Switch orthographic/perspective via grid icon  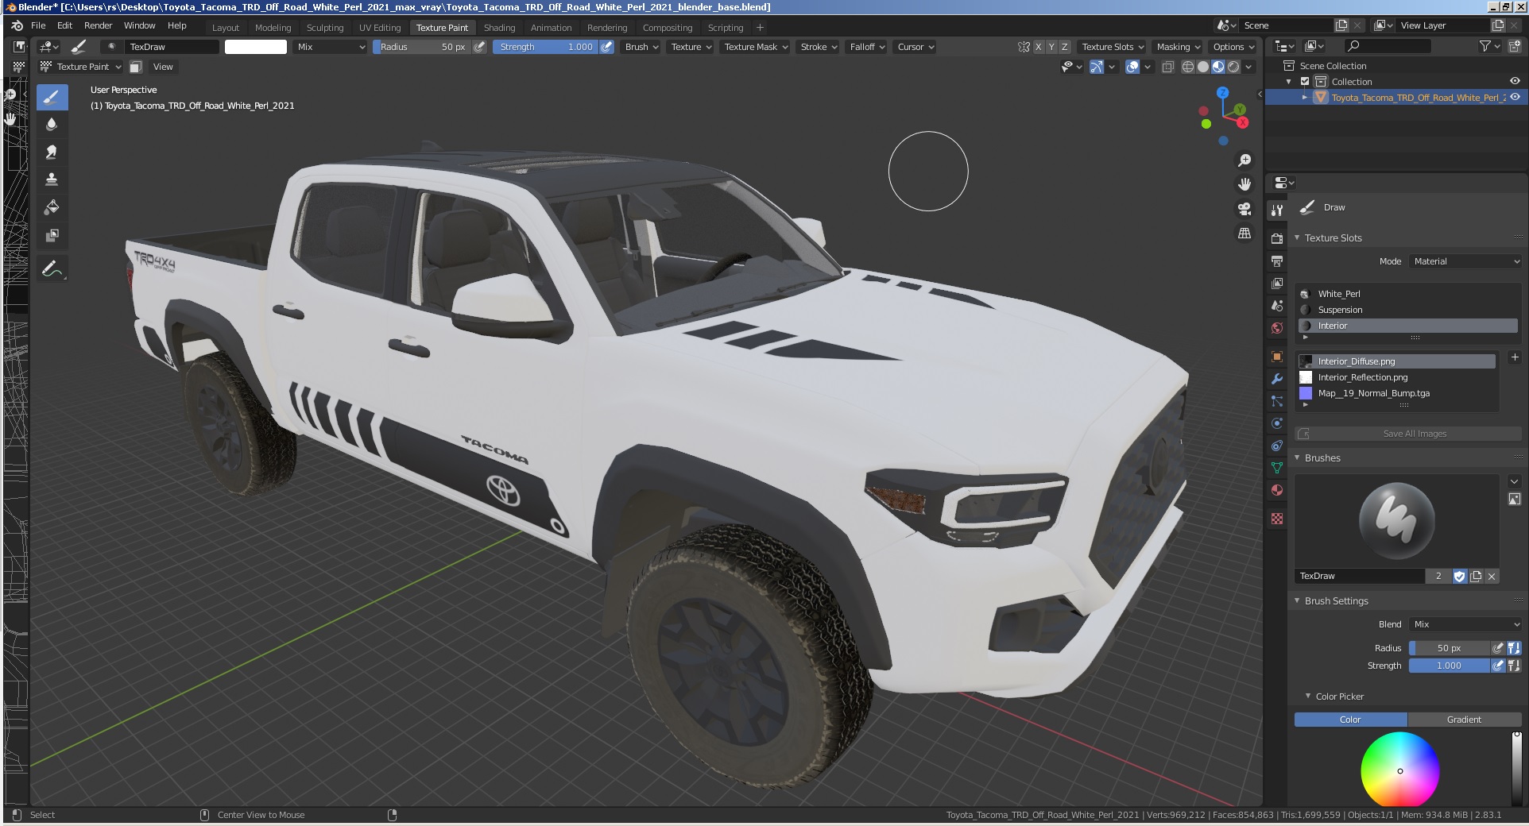[x=1244, y=233]
